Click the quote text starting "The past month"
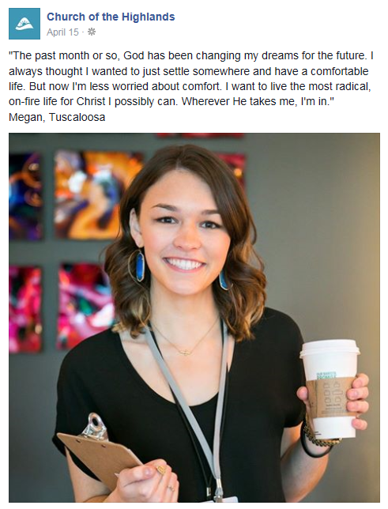This screenshot has width=388, height=509. (x=191, y=78)
